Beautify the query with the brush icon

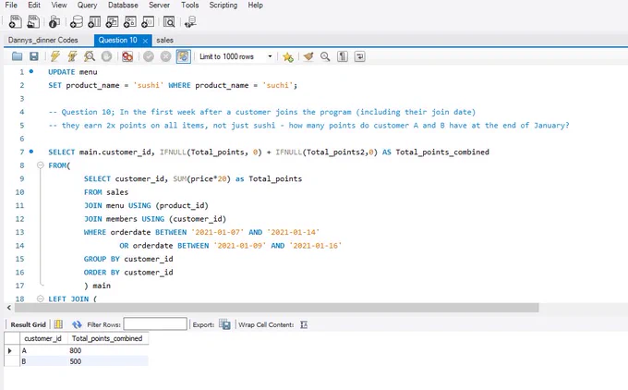tap(308, 56)
